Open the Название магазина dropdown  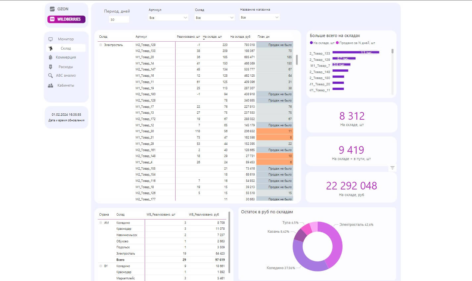260,17
